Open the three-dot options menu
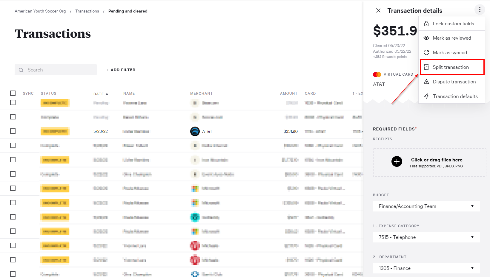 [480, 10]
